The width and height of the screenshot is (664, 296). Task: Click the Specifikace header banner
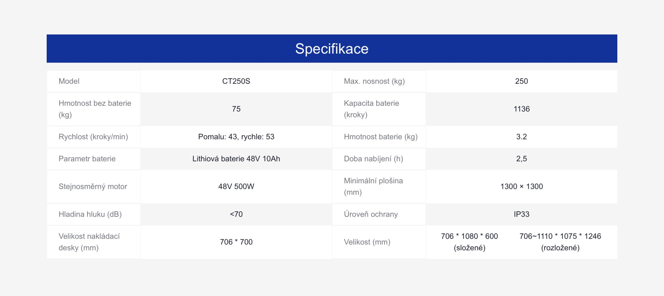click(332, 48)
